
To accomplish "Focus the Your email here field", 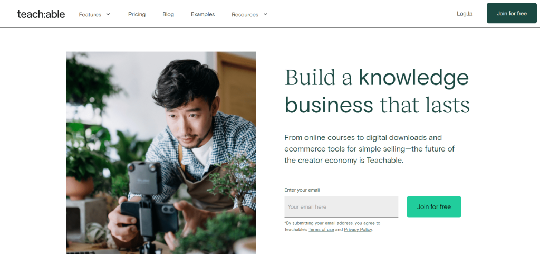I will tap(341, 207).
